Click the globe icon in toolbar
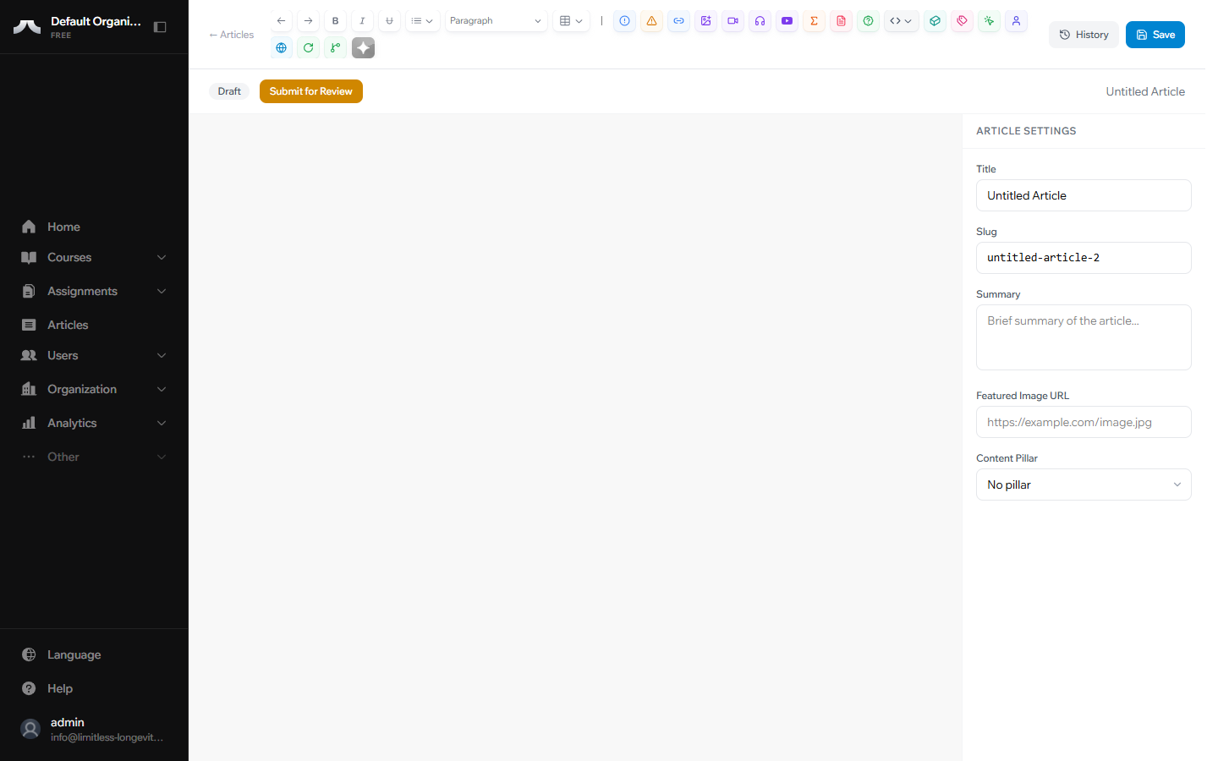 click(x=282, y=48)
